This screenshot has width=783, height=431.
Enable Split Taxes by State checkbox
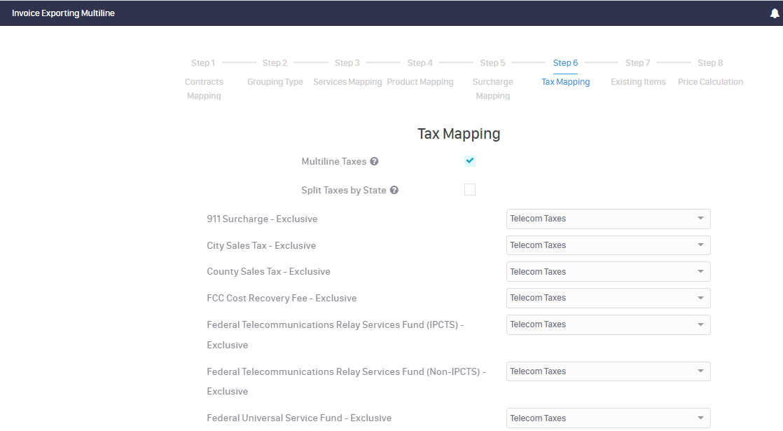tap(470, 190)
